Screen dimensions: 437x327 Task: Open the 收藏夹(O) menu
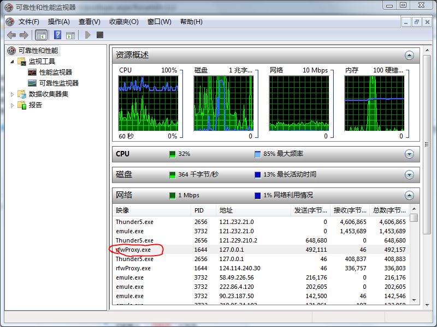(124, 22)
